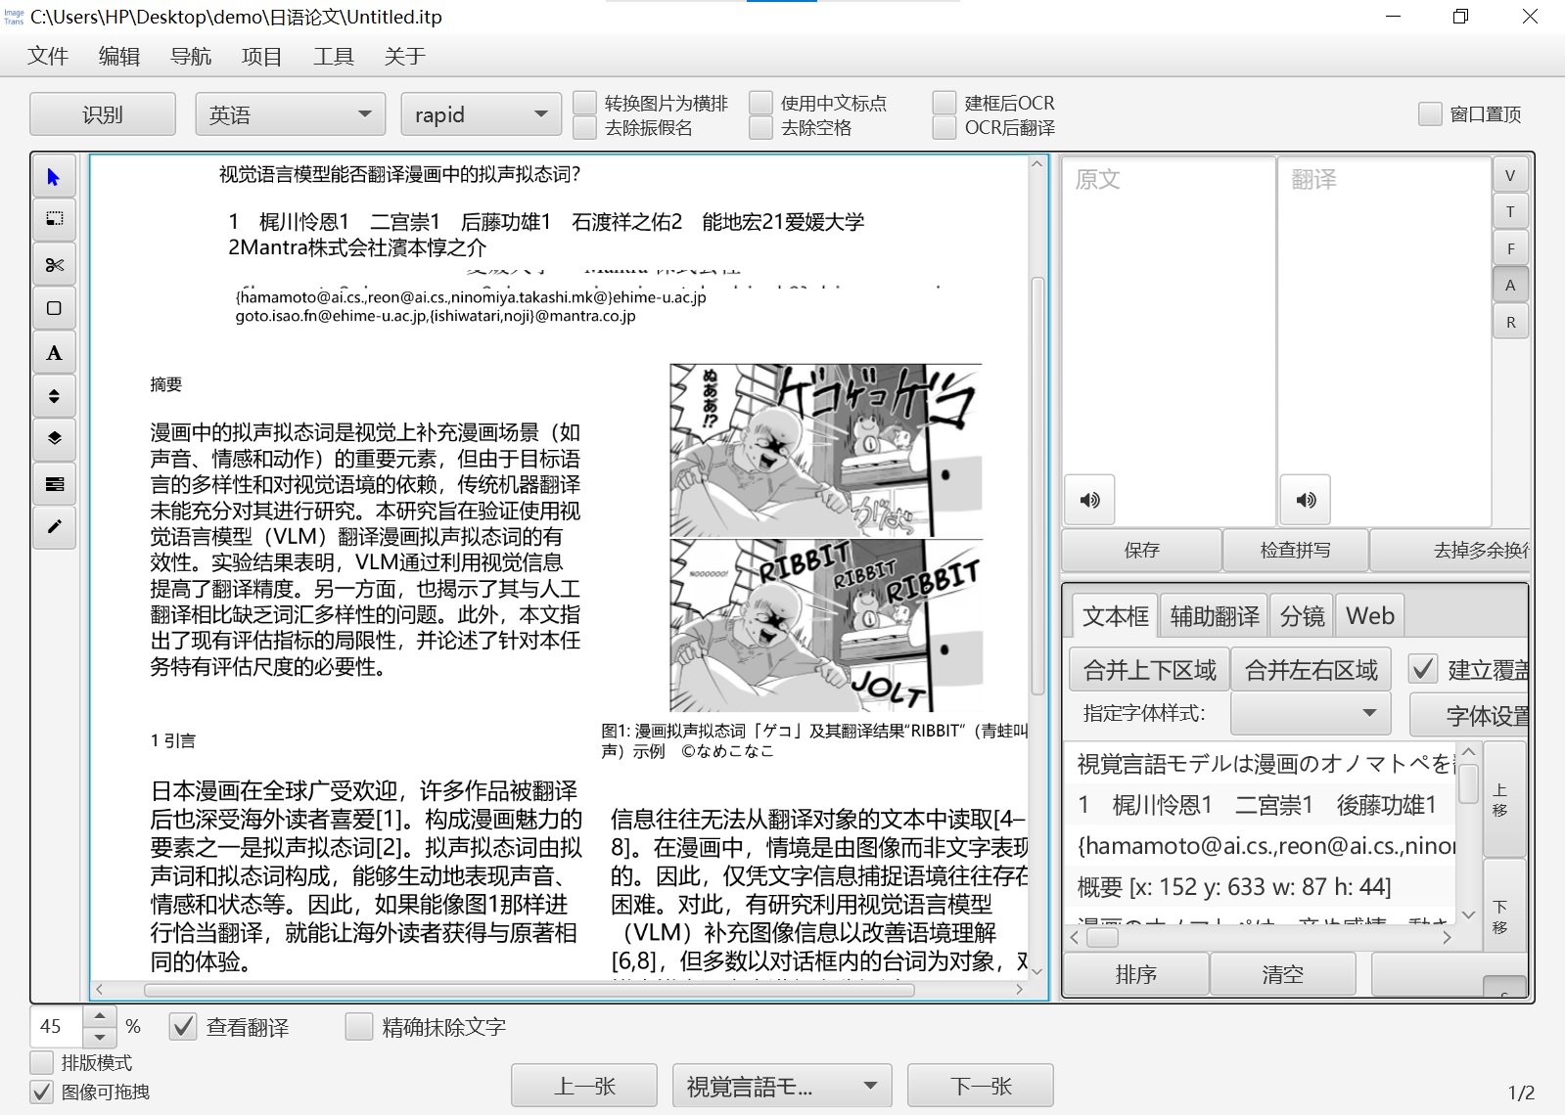Increase zoom percent with up stepper
This screenshot has width=1565, height=1115.
coord(100,1017)
